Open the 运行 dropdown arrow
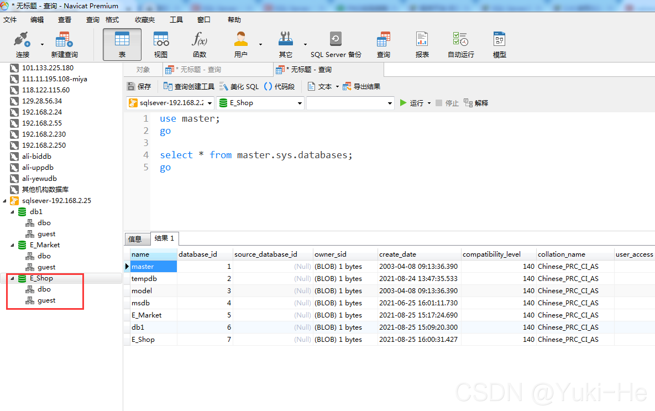 429,103
